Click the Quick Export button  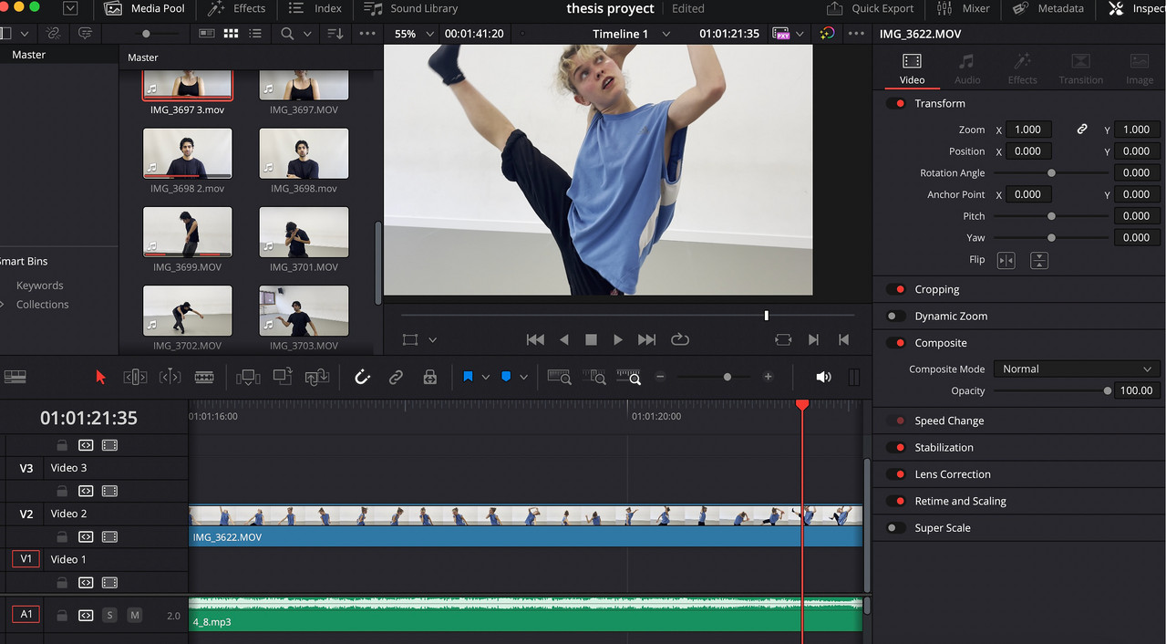click(870, 9)
